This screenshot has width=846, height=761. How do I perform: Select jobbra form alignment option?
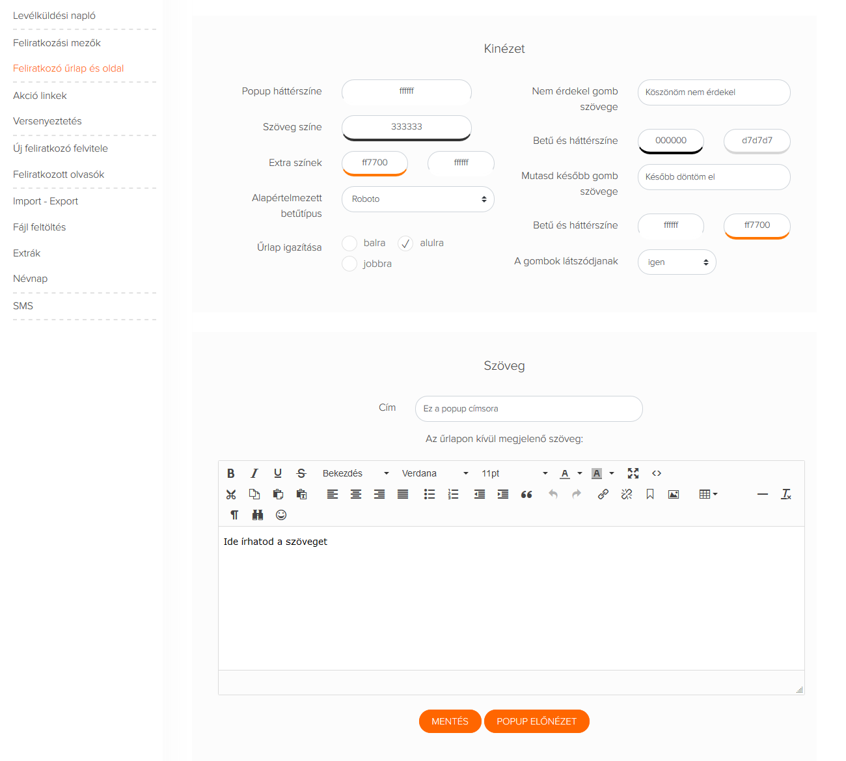coord(349,264)
